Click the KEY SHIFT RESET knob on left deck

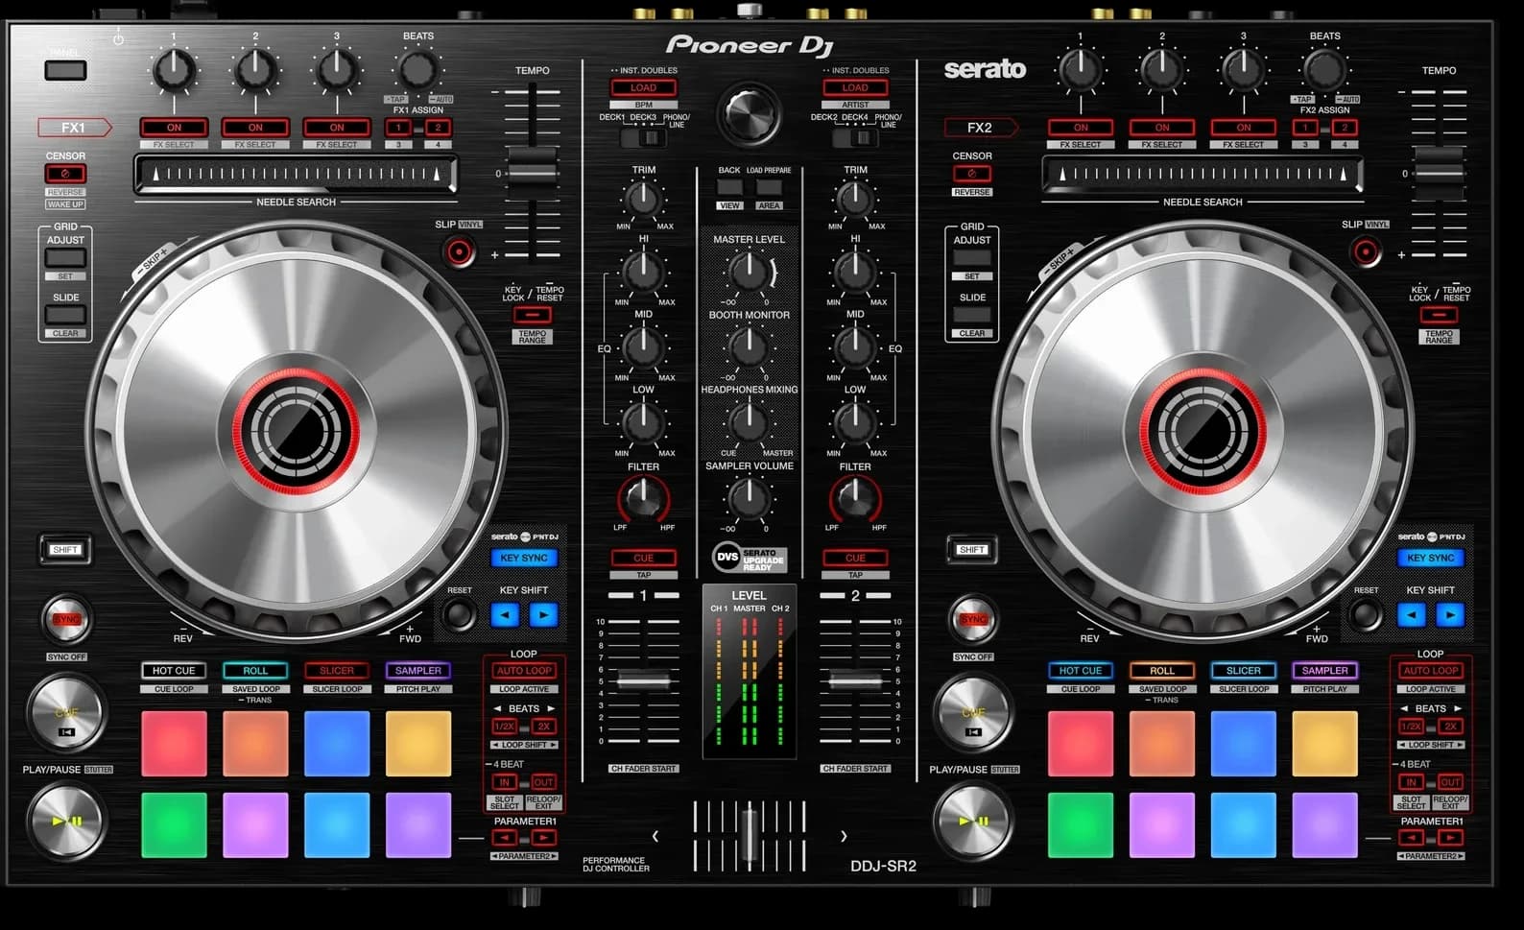point(460,614)
